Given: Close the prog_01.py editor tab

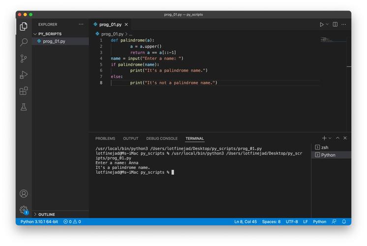Looking at the screenshot, I should pyautogui.click(x=126, y=24).
